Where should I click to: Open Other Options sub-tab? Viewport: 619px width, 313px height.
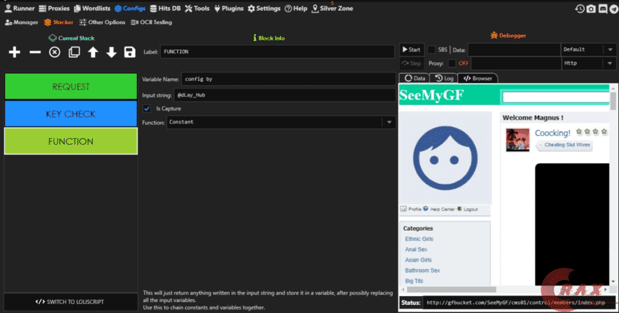[102, 23]
